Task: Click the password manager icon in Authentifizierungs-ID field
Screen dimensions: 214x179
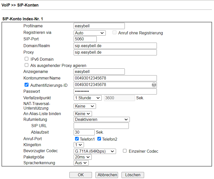Action: (154, 85)
